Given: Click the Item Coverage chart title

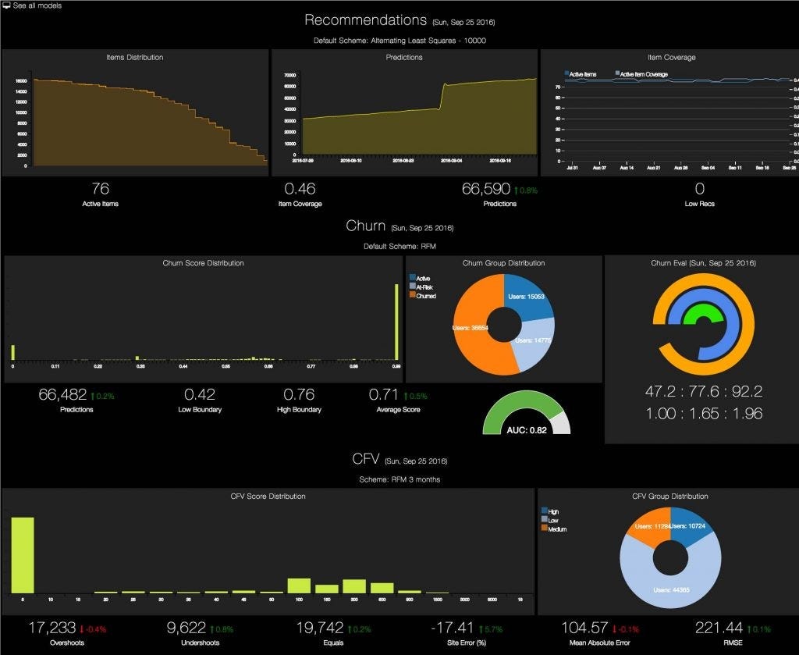Looking at the screenshot, I should (672, 58).
